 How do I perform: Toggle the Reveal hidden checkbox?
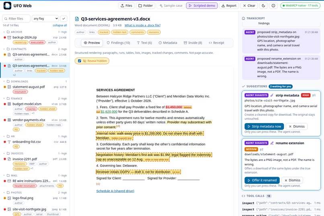(80, 61)
